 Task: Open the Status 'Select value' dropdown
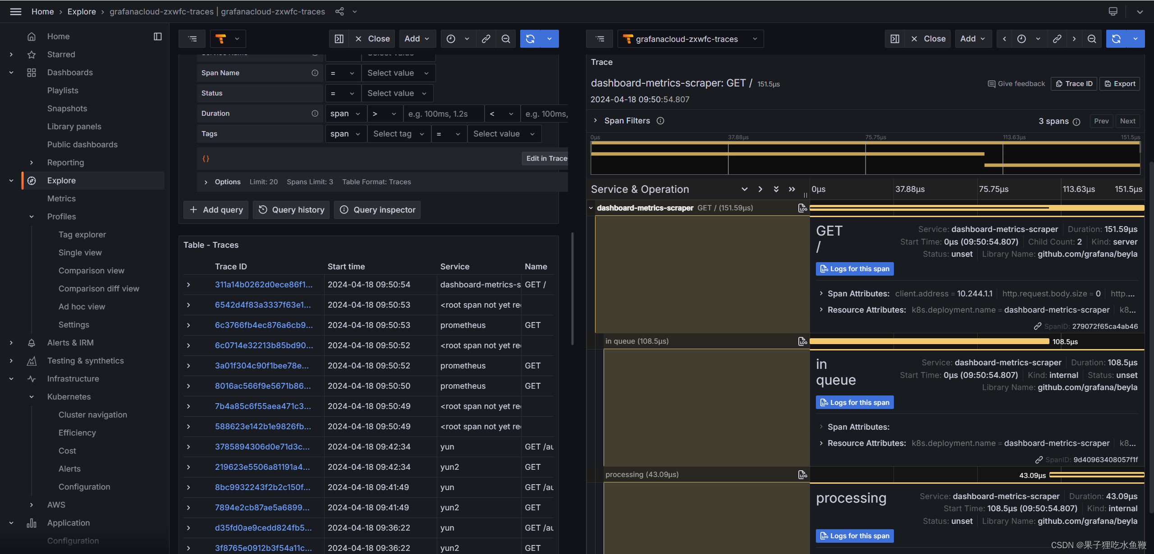click(x=397, y=93)
